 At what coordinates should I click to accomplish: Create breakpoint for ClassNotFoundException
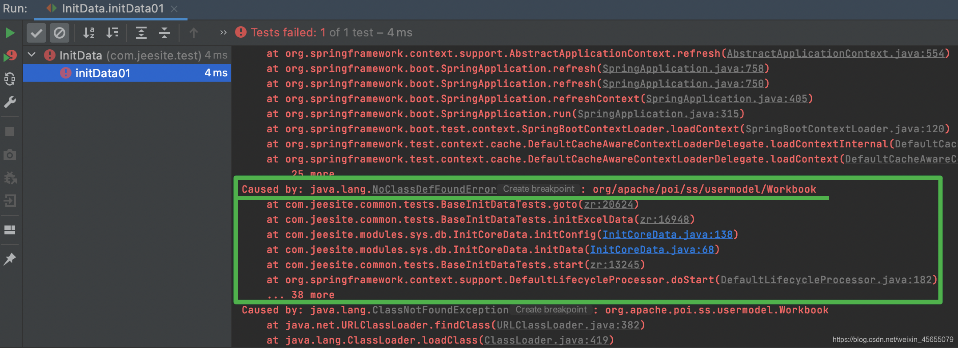point(551,310)
